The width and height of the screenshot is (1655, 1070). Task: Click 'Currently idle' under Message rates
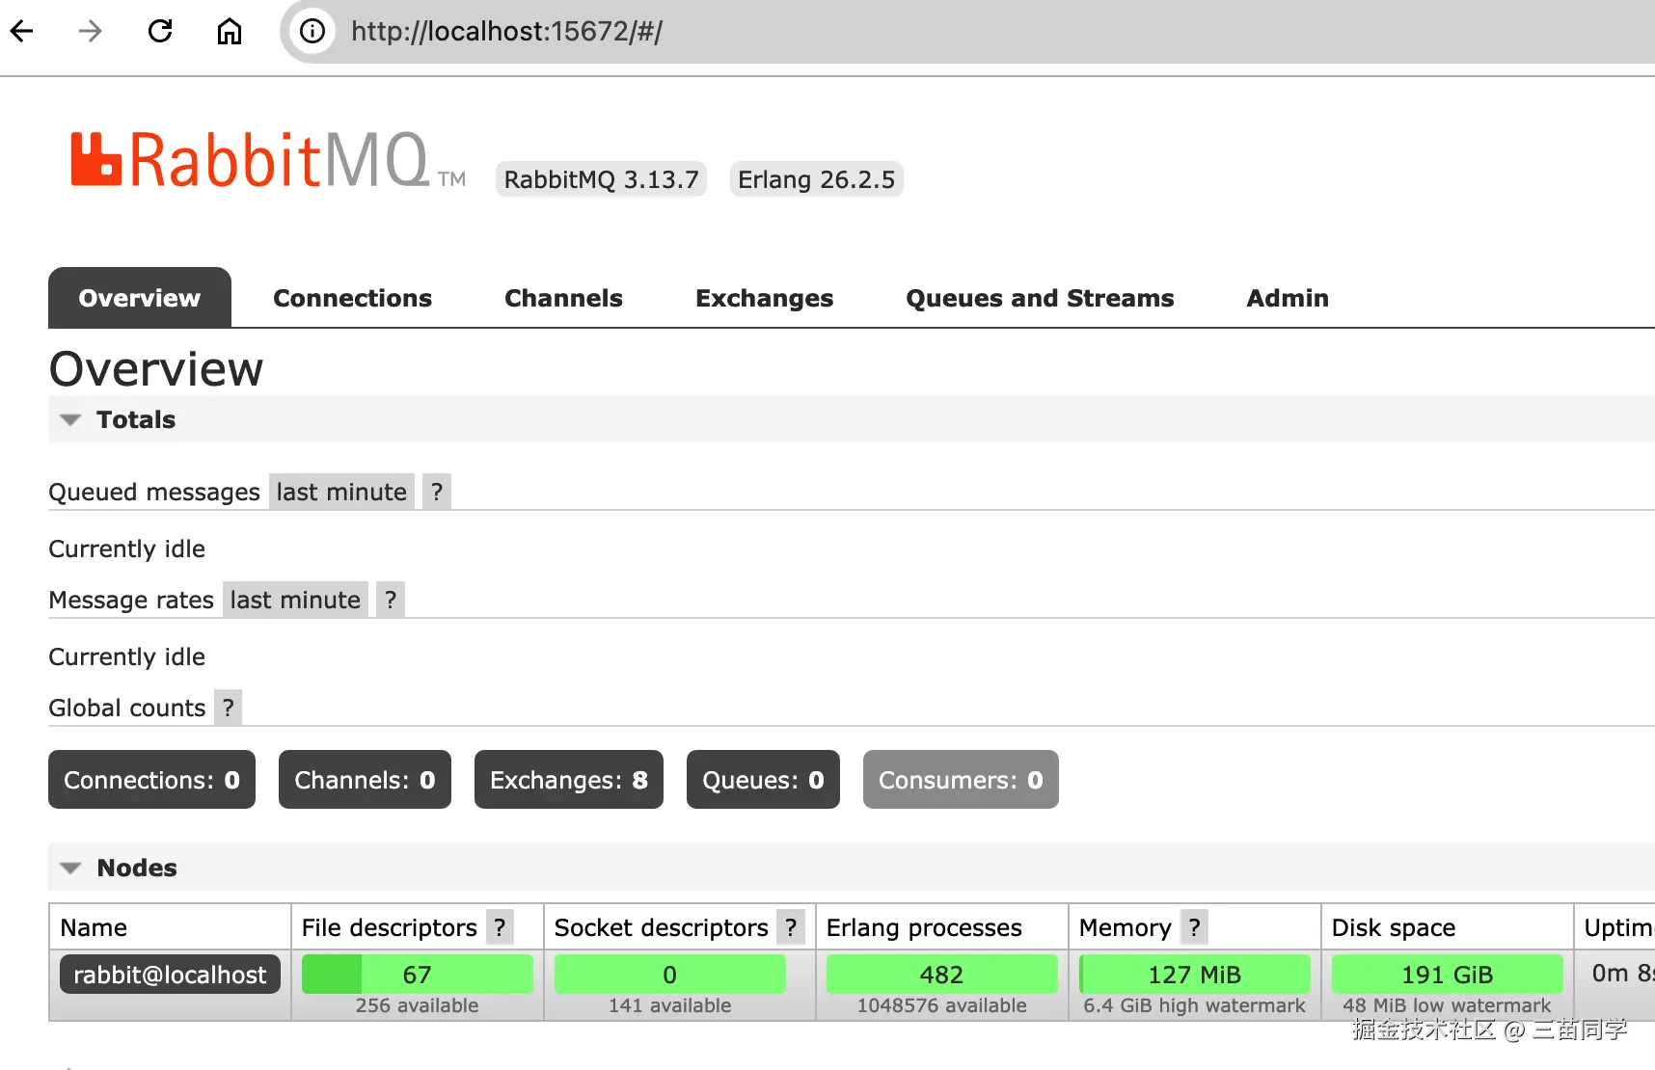[x=127, y=657]
